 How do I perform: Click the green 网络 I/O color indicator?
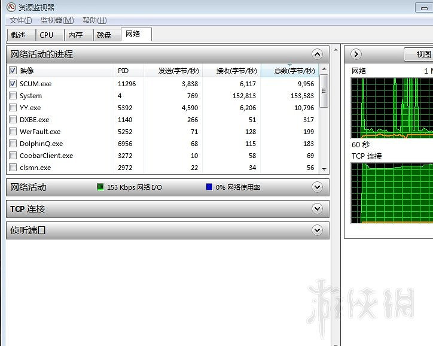tap(100, 187)
